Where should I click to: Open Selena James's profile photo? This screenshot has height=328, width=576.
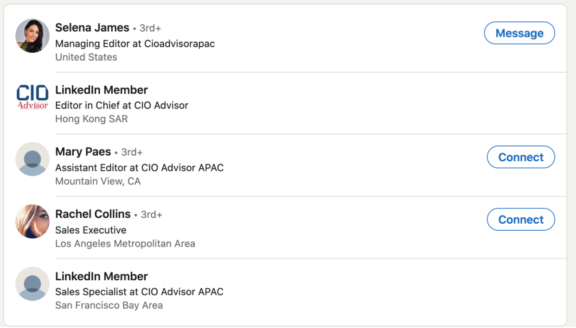[x=32, y=36]
